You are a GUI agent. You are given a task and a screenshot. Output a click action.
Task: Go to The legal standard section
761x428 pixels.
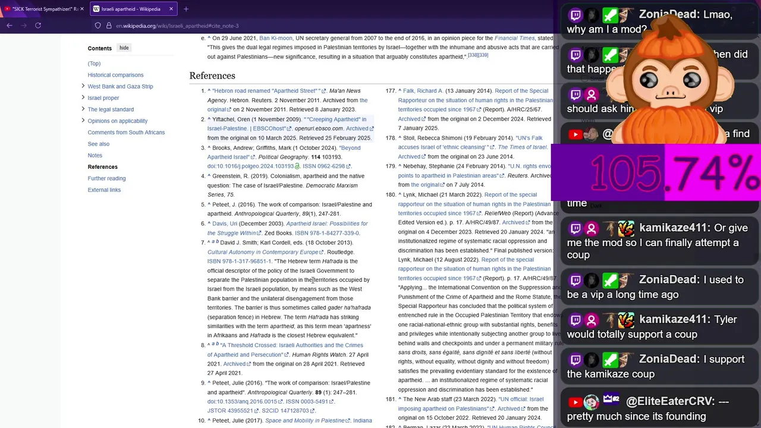click(111, 109)
